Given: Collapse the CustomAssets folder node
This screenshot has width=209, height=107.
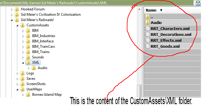Looking at the screenshot, I should coord(17,25).
